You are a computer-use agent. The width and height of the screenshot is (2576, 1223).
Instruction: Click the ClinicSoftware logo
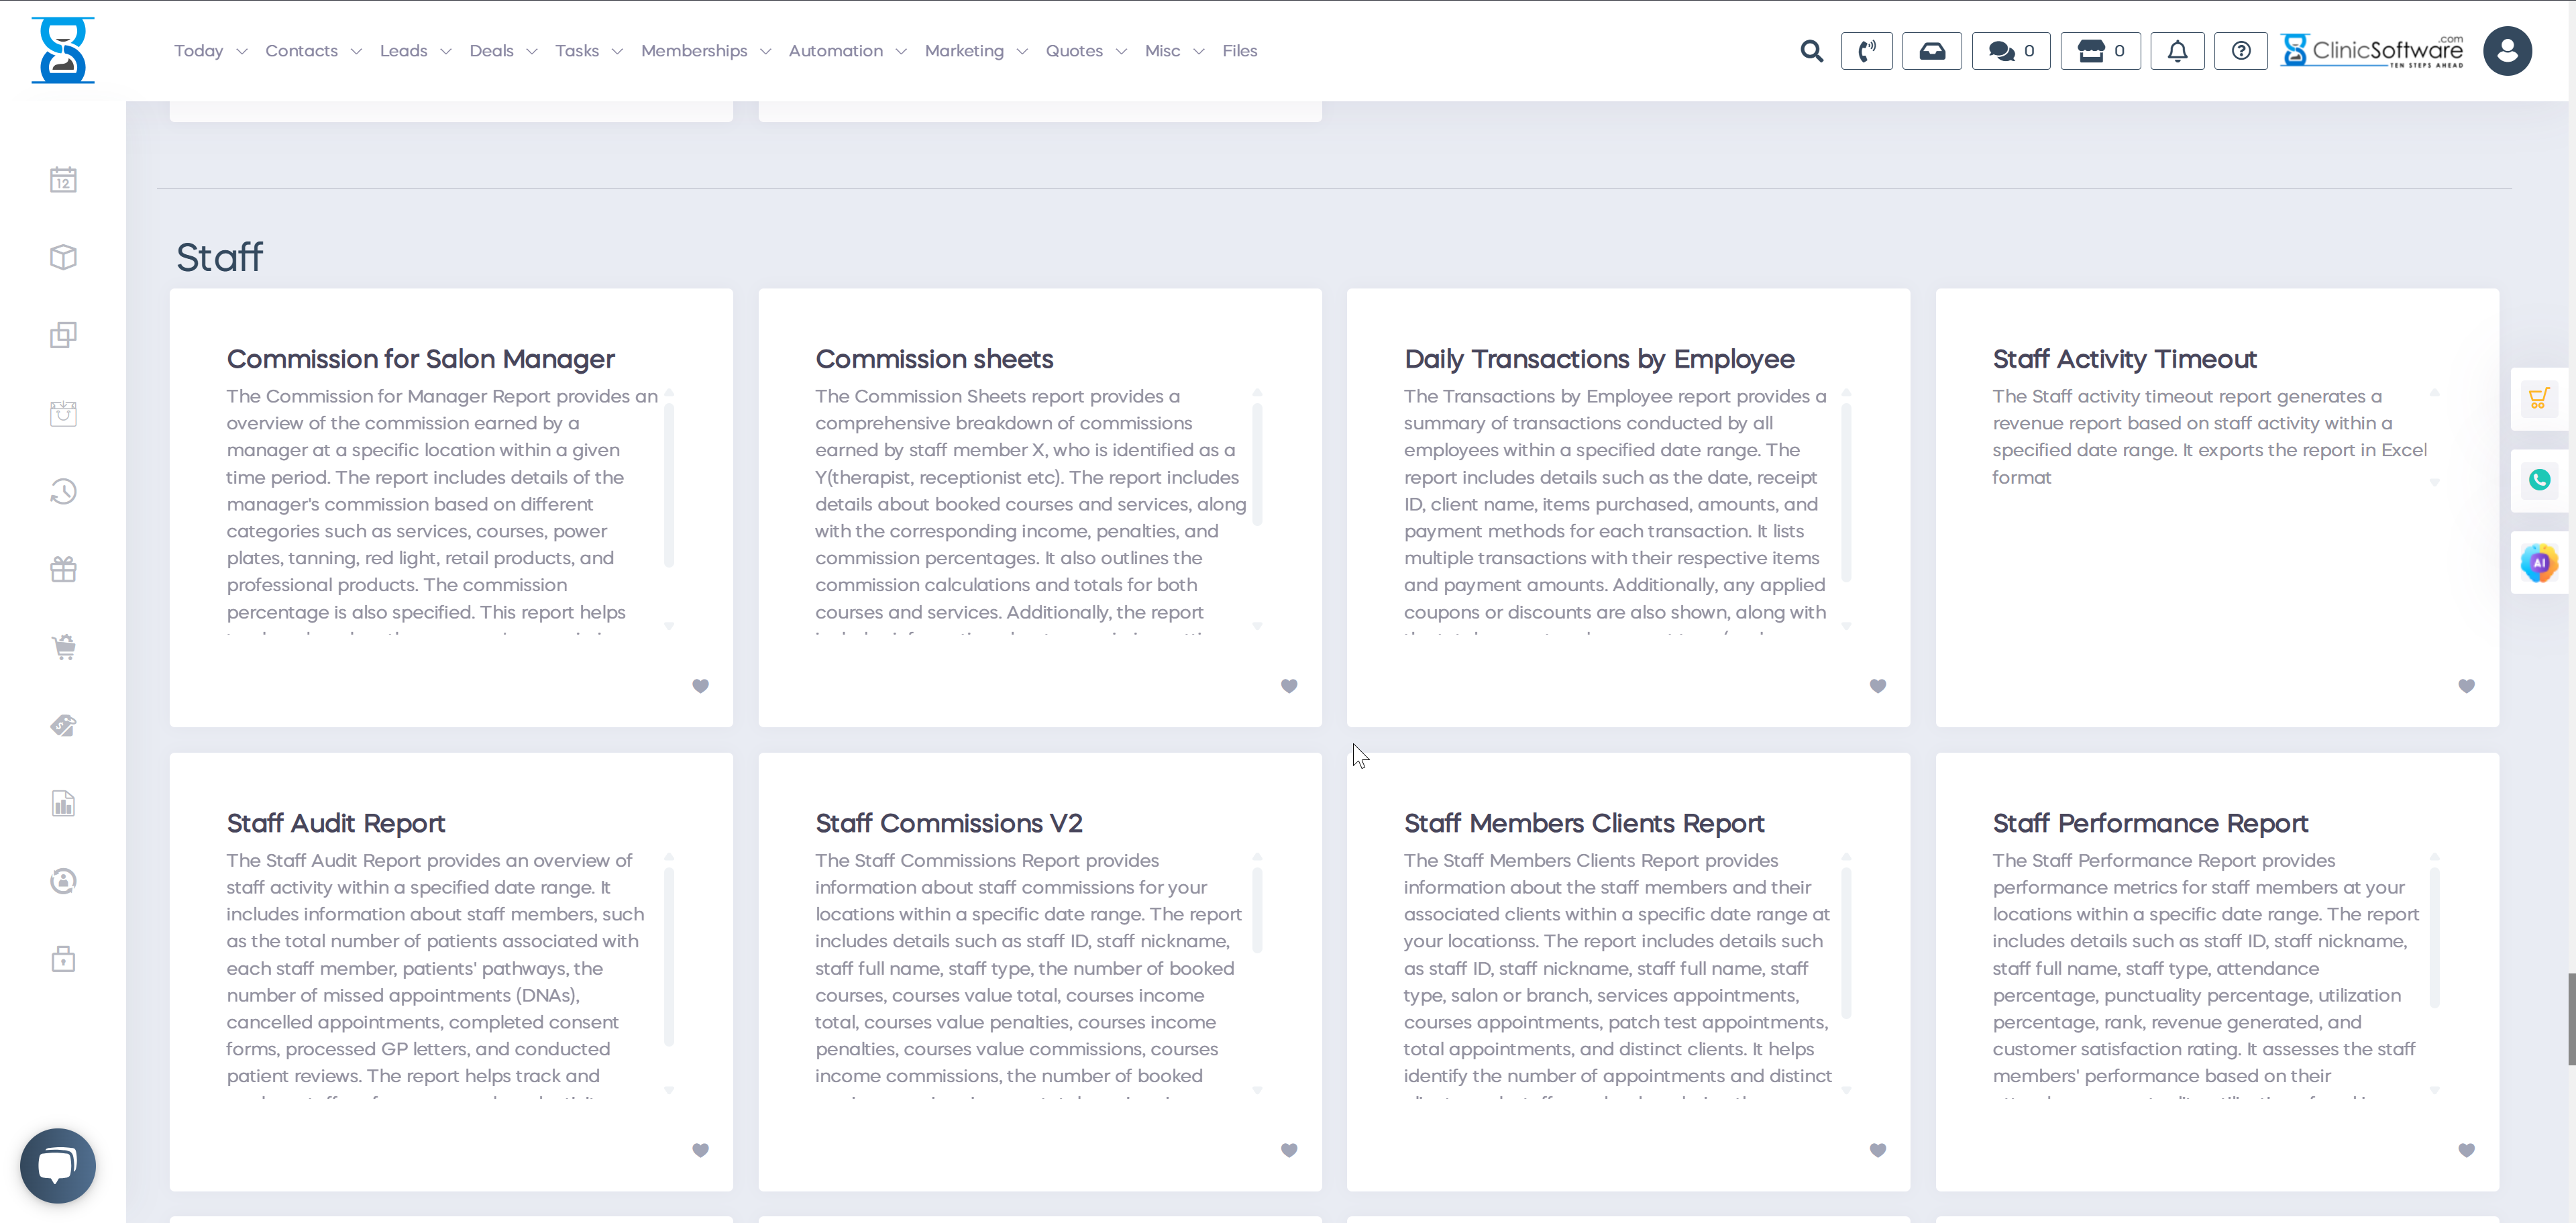tap(2370, 50)
